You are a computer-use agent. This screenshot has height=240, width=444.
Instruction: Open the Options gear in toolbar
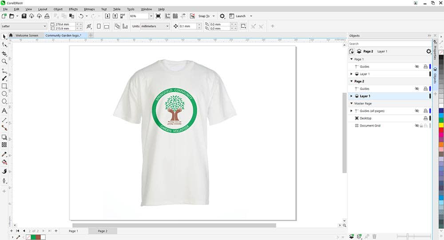coord(222,16)
